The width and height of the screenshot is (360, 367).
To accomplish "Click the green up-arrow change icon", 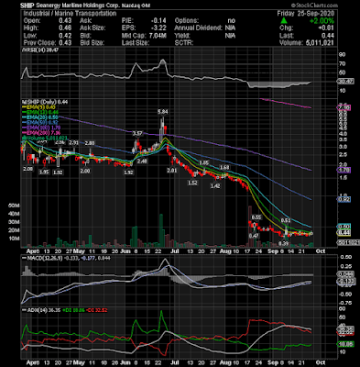I will tap(284, 21).
